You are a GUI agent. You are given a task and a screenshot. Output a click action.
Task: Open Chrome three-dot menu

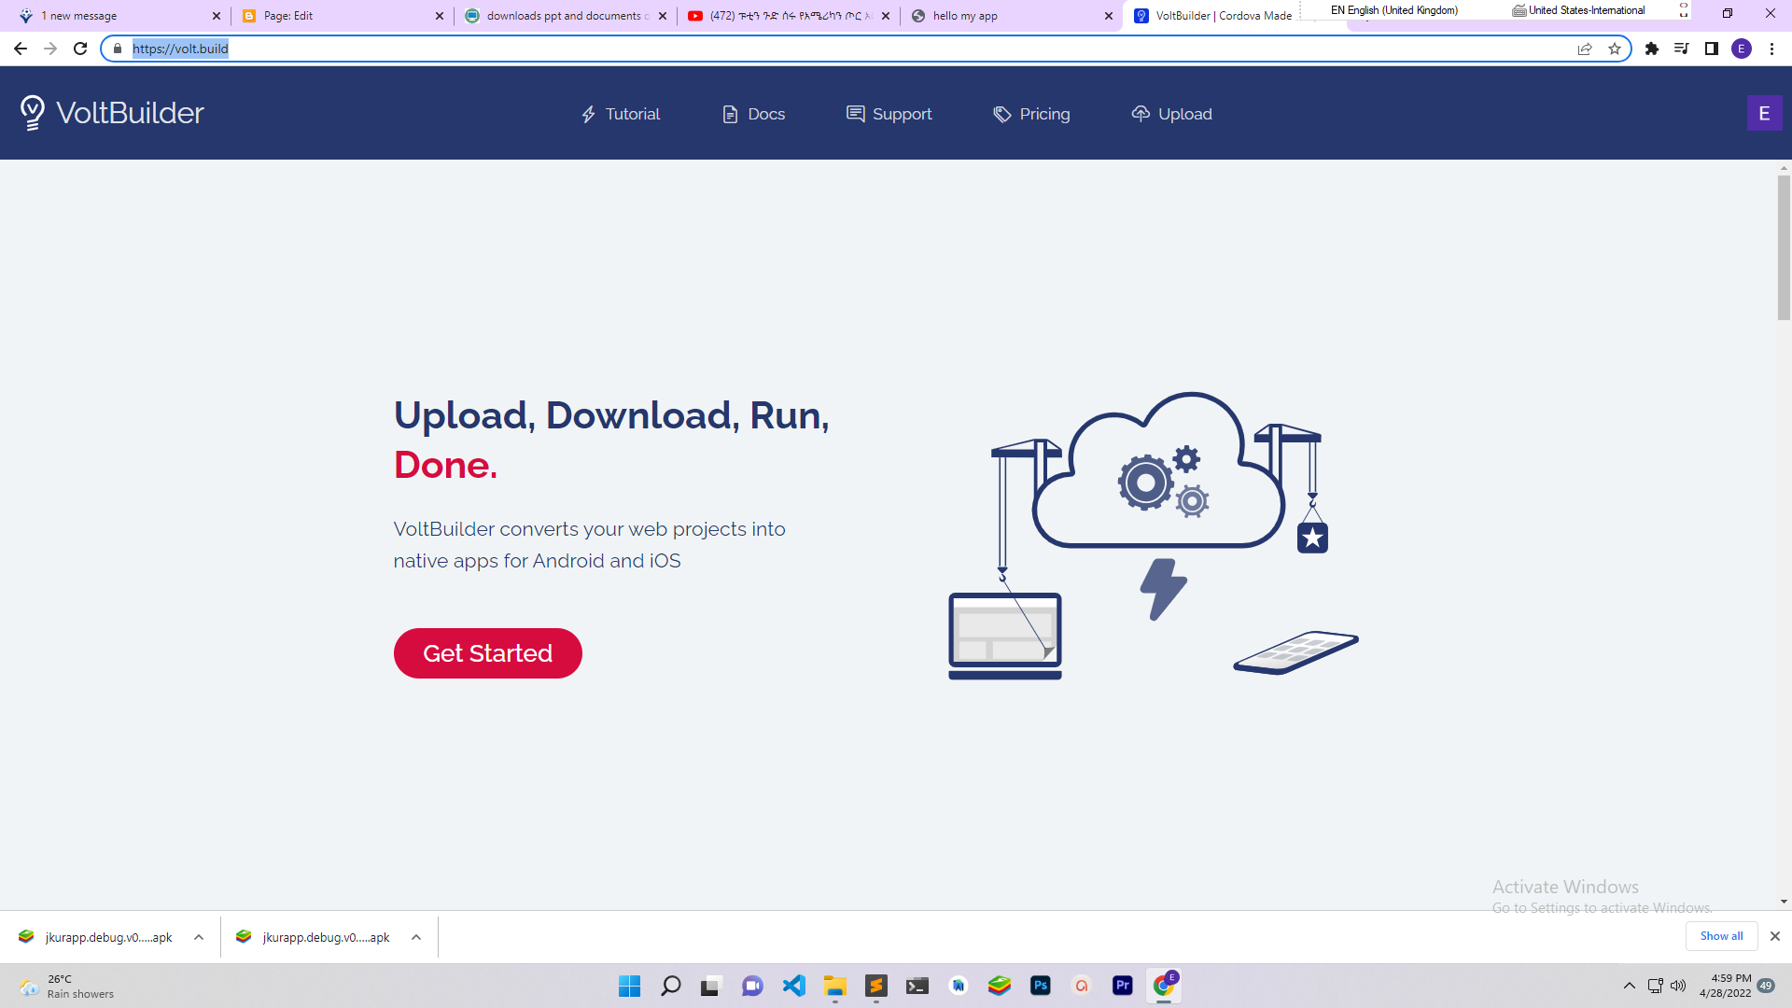click(1771, 49)
